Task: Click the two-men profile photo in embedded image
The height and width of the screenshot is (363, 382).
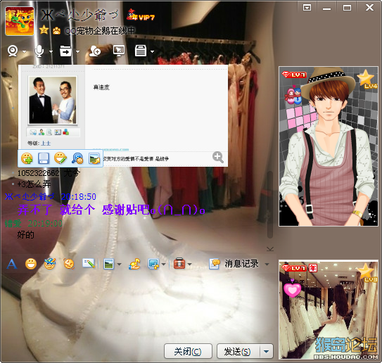Action: (53, 100)
